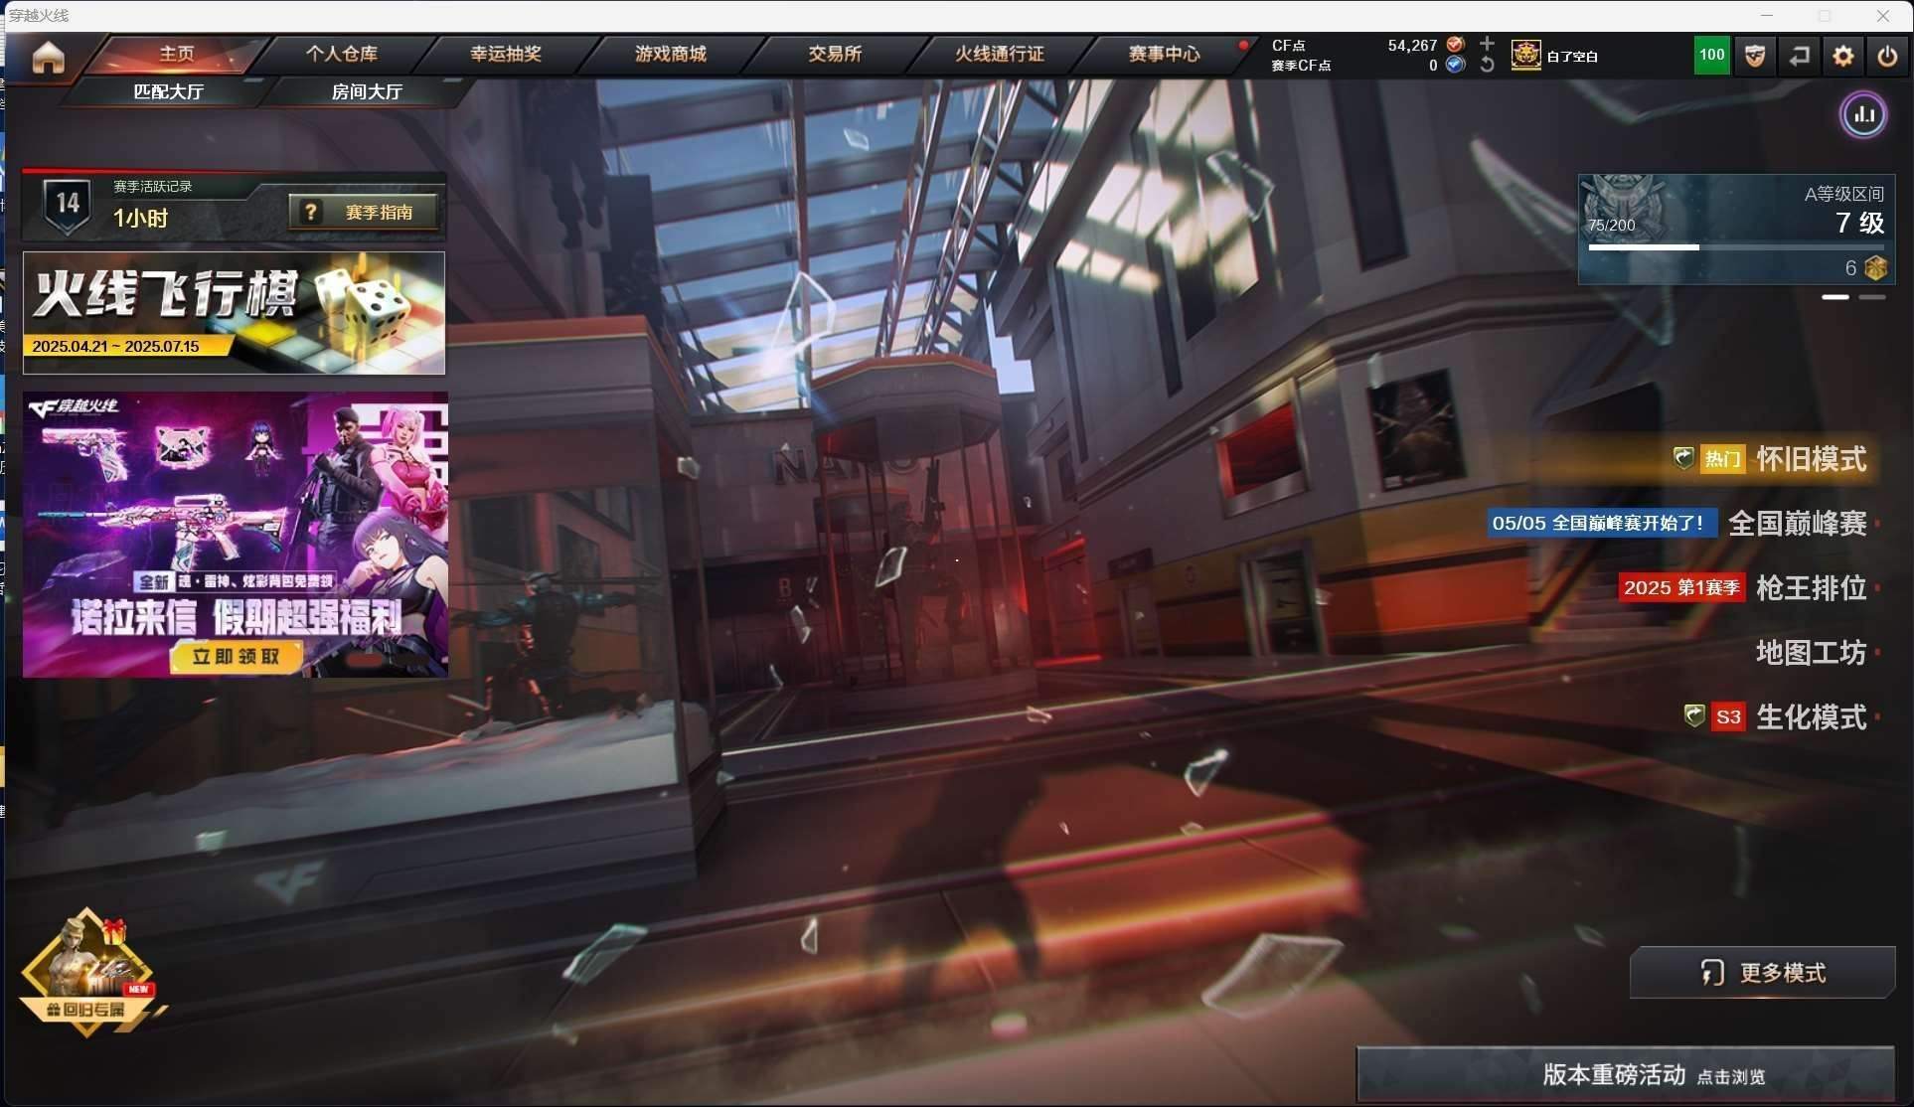Refresh the CF points balance
The height and width of the screenshot is (1107, 1914).
(x=1487, y=65)
